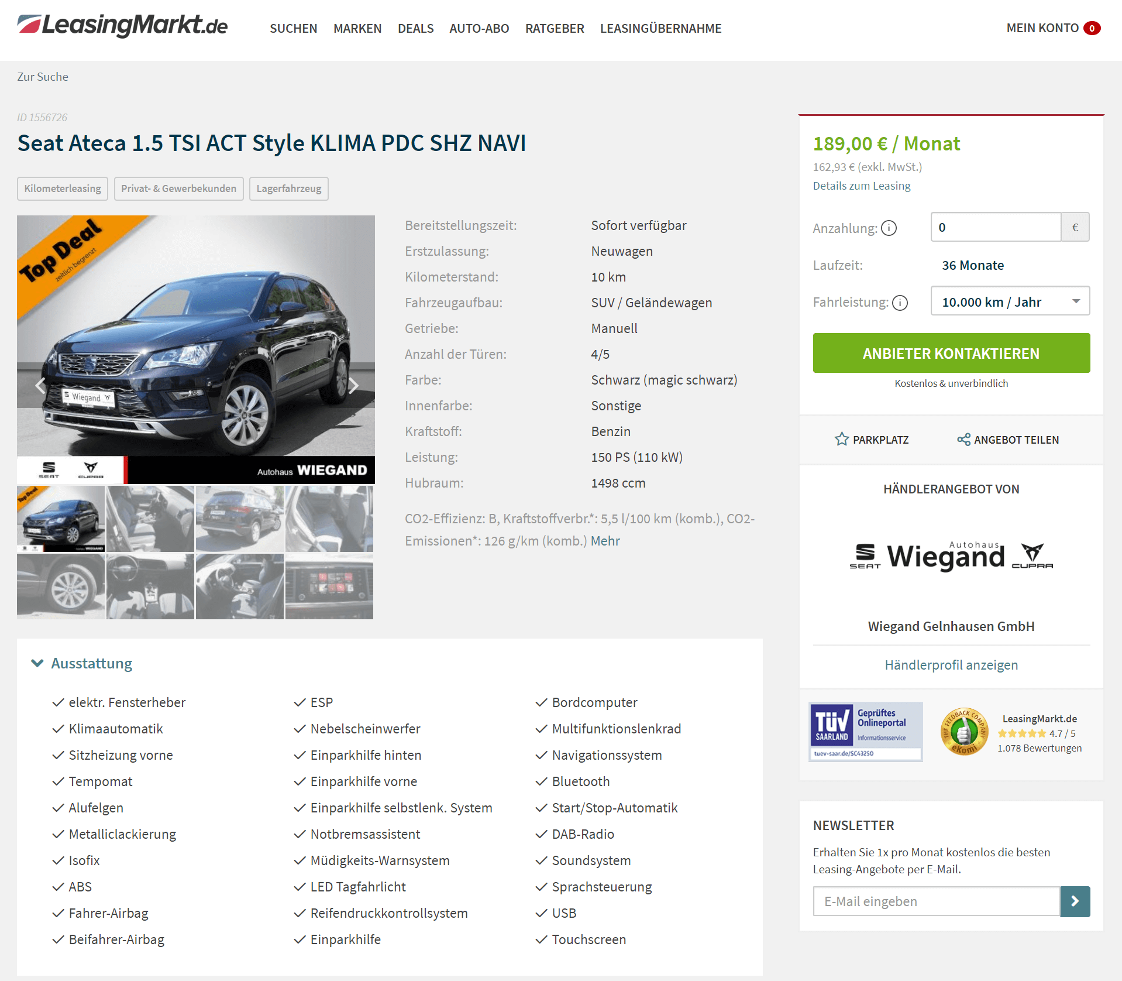Open MEIN KONTO account link
Screen dimensions: 1122x981
pos(1042,28)
